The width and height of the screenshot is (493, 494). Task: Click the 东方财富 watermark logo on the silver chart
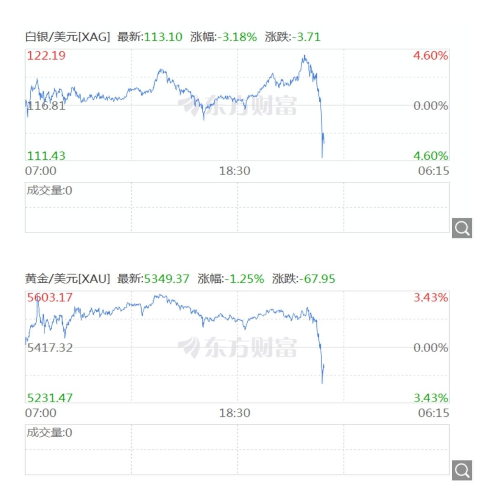click(x=237, y=106)
